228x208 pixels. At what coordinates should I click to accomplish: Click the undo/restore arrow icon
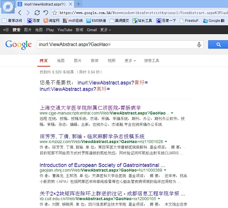(x=46, y=13)
